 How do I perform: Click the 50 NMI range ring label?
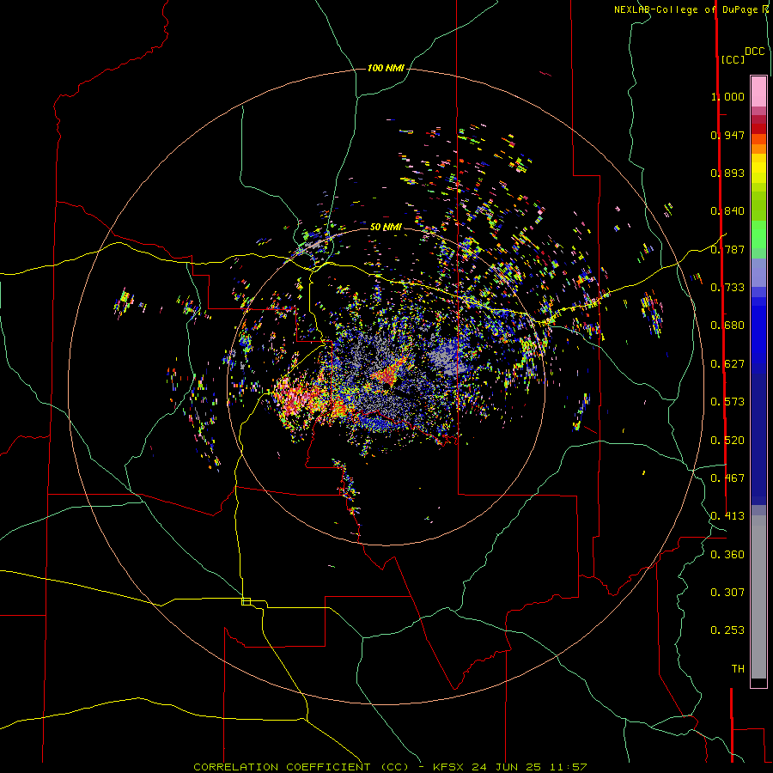click(x=386, y=227)
